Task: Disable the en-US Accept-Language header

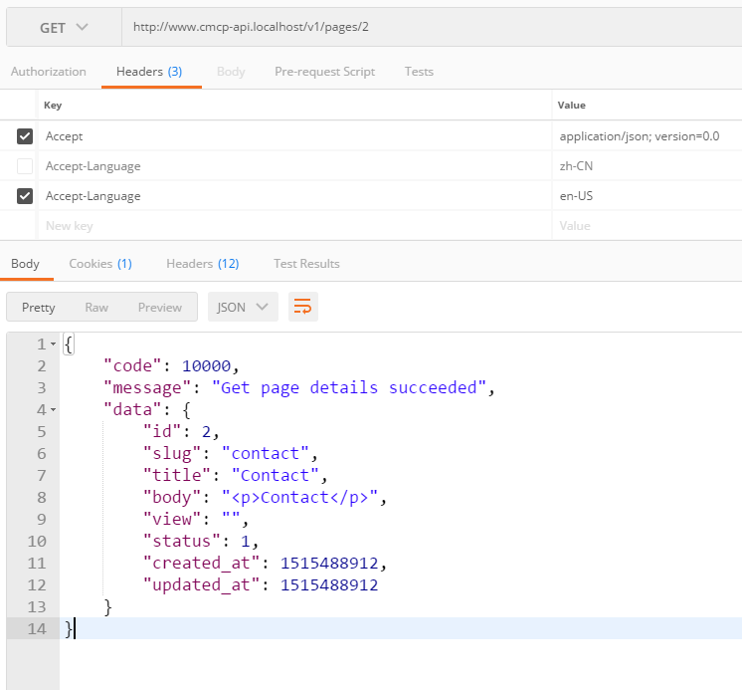Action: [x=25, y=196]
